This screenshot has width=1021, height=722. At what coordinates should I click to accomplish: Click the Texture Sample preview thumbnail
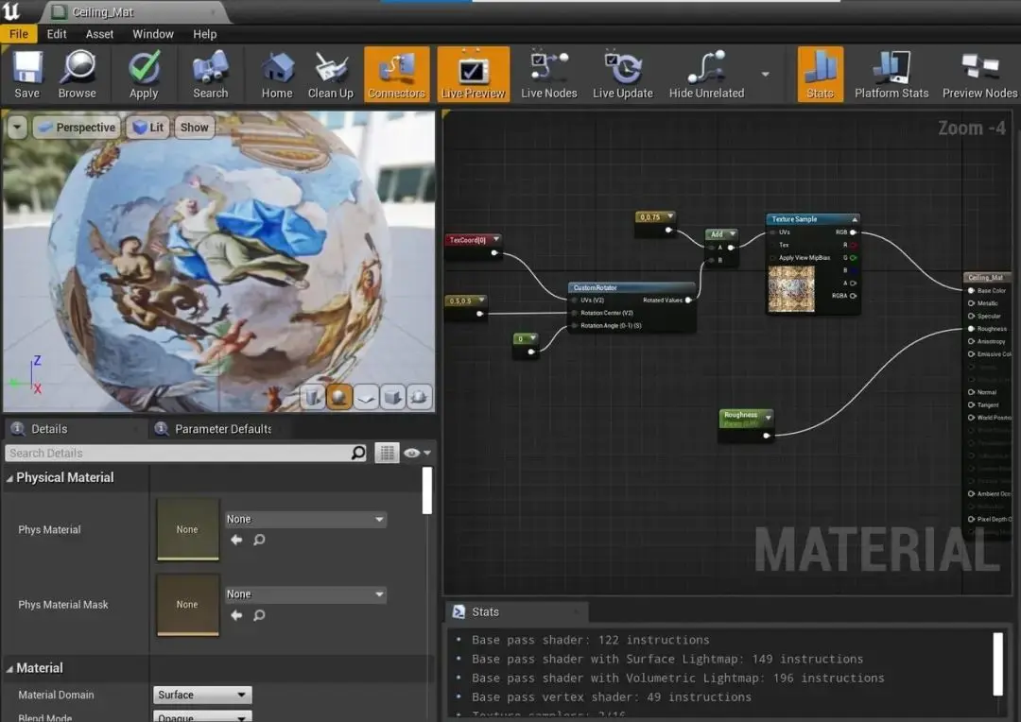[x=791, y=289]
